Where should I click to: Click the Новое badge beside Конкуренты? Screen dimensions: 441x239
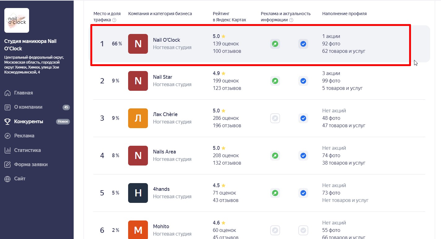[63, 122]
